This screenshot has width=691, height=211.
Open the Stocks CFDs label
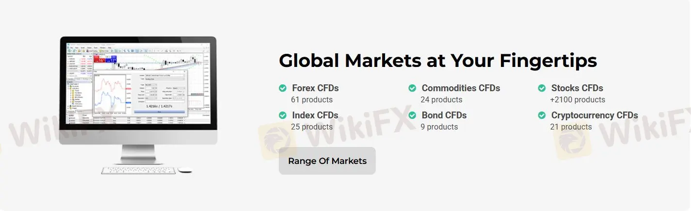coord(577,88)
